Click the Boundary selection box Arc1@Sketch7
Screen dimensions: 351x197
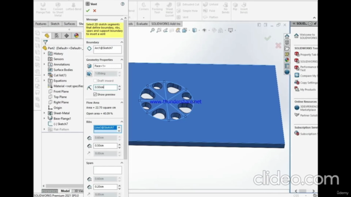pos(107,50)
